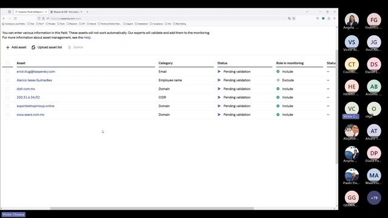Image resolution: width=388 pixels, height=218 pixels.
Task: Sort by the Role in monitoring header
Action: click(290, 63)
